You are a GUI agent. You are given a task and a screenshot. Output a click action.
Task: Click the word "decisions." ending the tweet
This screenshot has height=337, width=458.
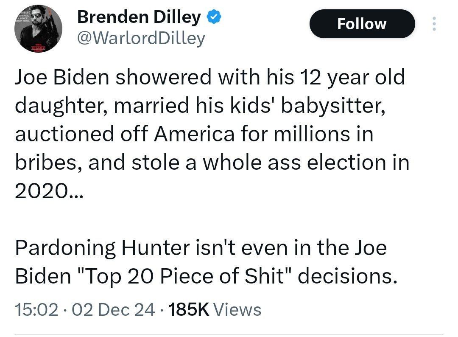click(347, 276)
